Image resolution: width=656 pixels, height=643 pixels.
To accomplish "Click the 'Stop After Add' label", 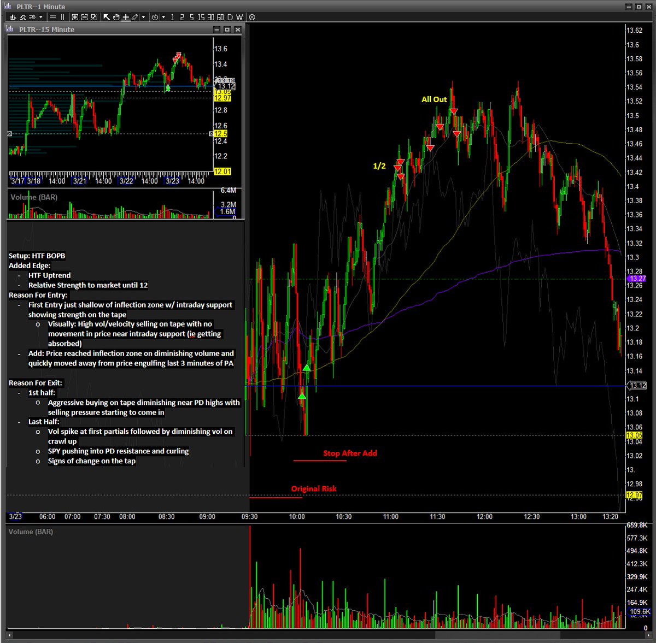I will [x=350, y=453].
